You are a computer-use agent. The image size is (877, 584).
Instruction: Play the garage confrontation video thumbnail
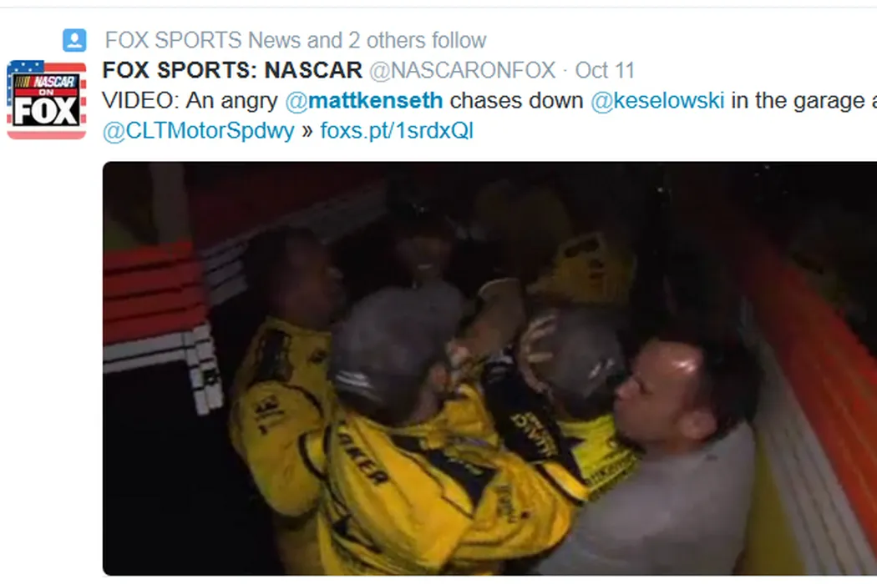[x=489, y=368]
